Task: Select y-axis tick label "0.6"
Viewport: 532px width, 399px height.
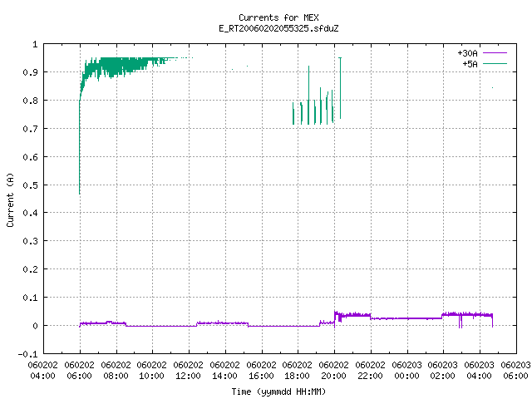Action: [30, 157]
